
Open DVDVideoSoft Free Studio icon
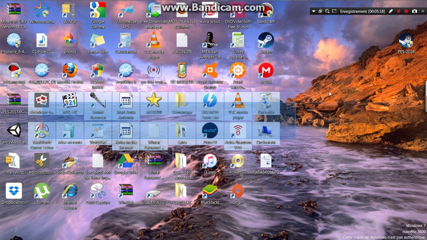coord(238,10)
